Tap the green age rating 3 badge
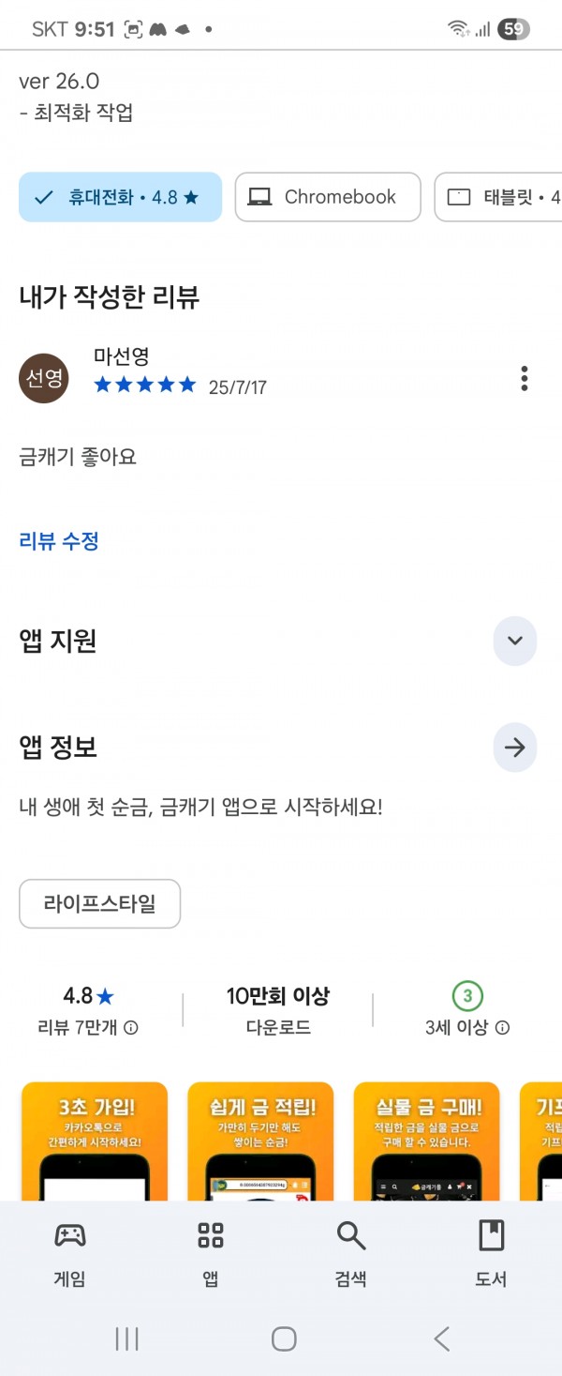Viewport: 562px width, 1376px height. (467, 996)
